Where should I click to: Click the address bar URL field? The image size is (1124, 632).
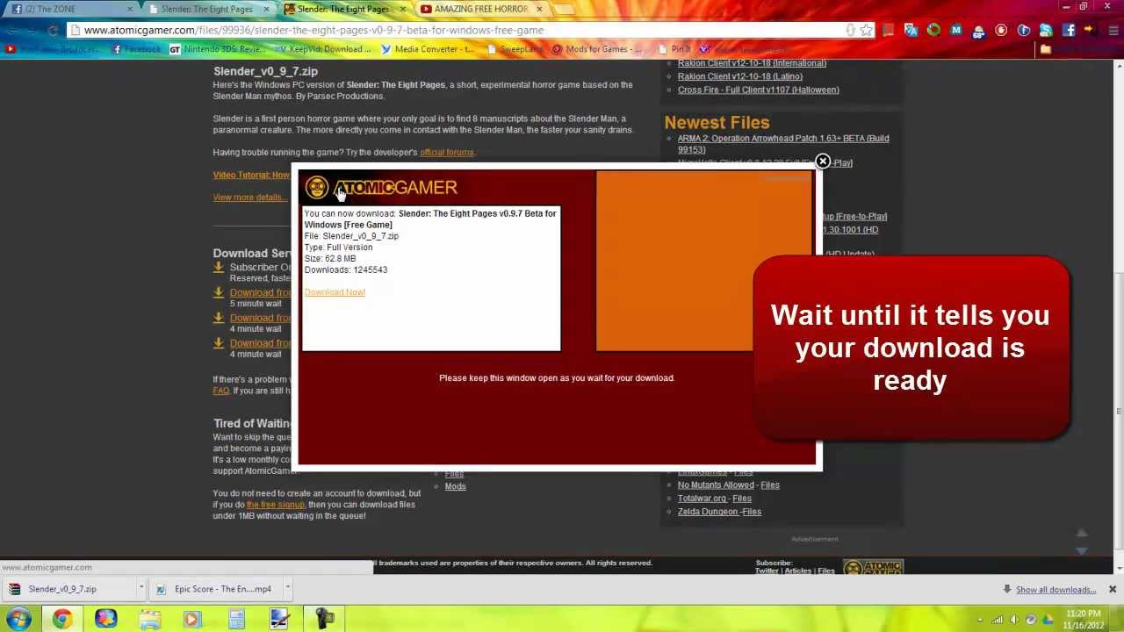[x=457, y=30]
